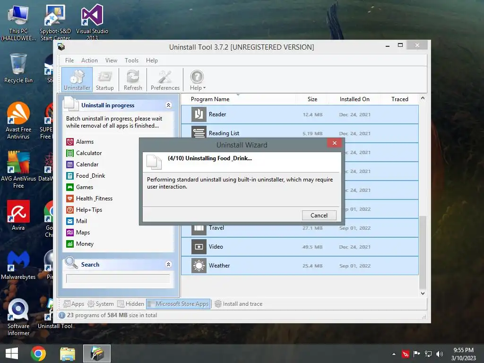This screenshot has width=484, height=363.
Task: Switch to the Hidden tab
Action: pos(130,304)
